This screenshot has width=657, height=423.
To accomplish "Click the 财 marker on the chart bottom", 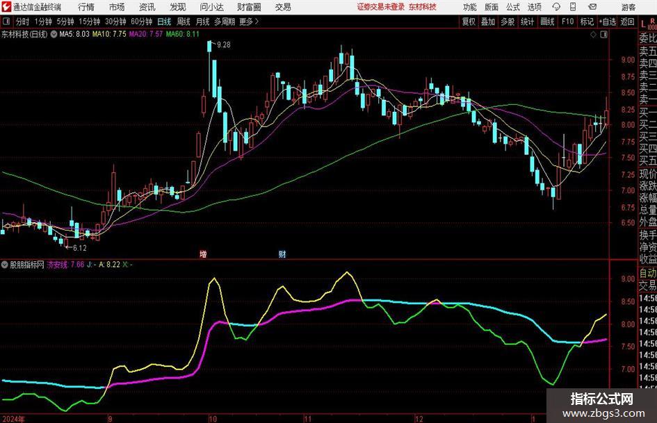I will tap(282, 254).
